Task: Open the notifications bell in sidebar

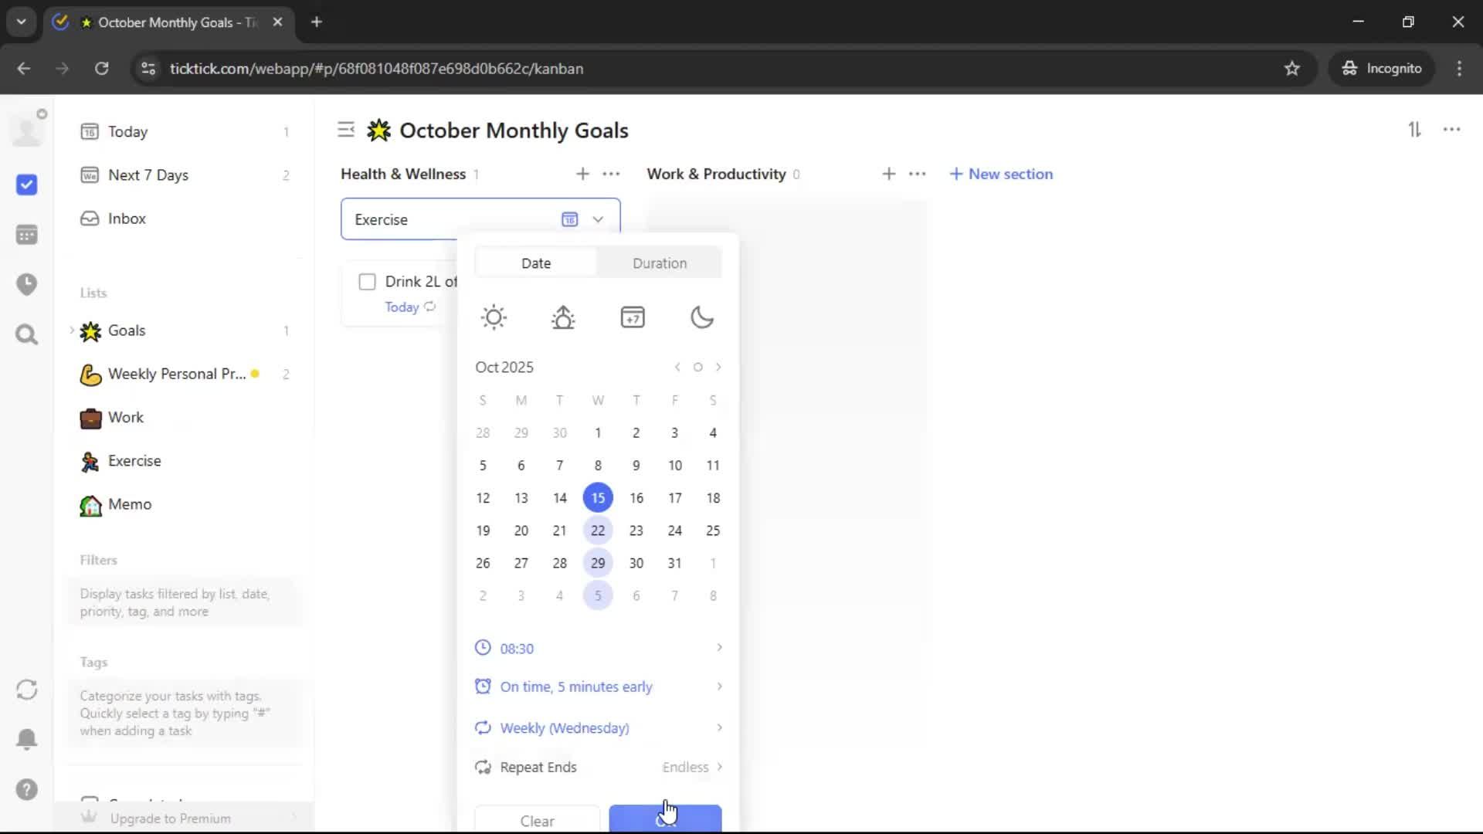Action: (27, 739)
